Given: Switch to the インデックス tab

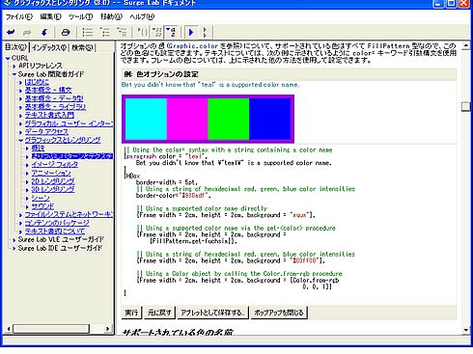Looking at the screenshot, I should 49,47.
